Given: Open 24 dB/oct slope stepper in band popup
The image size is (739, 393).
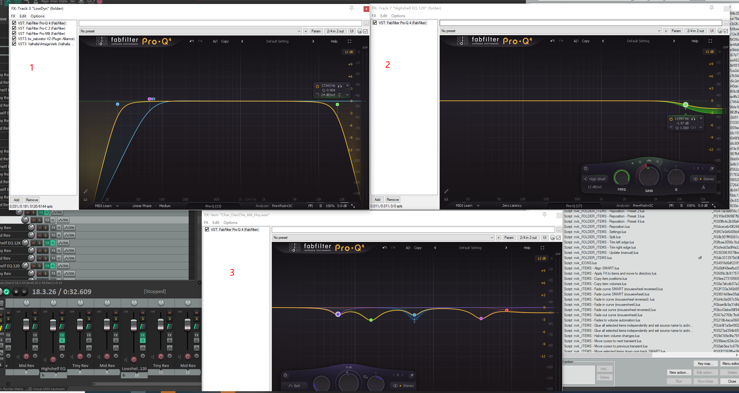Looking at the screenshot, I should 339,95.
